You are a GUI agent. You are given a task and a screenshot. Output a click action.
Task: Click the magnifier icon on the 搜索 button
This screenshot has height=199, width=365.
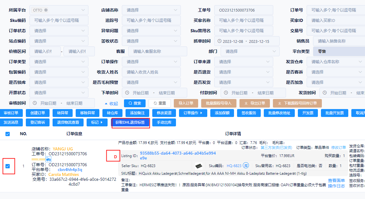tap(130, 103)
